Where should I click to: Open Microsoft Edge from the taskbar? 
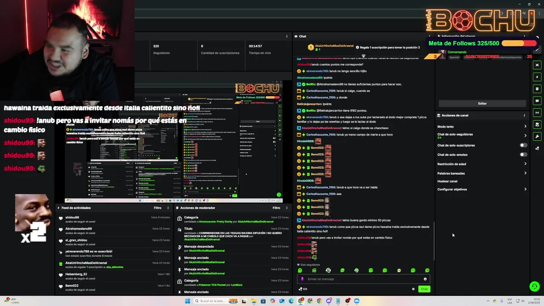coord(291,301)
